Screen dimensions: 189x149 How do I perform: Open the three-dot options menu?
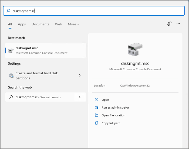coord(178,24)
